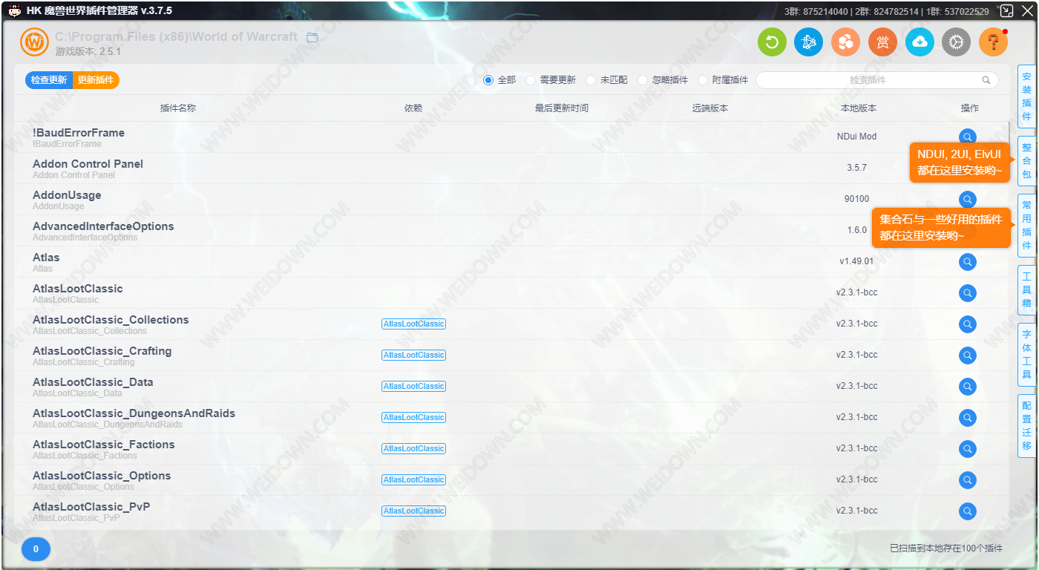This screenshot has height=570, width=1039.
Task: Click the World of Warcraft install path
Action: 176,36
